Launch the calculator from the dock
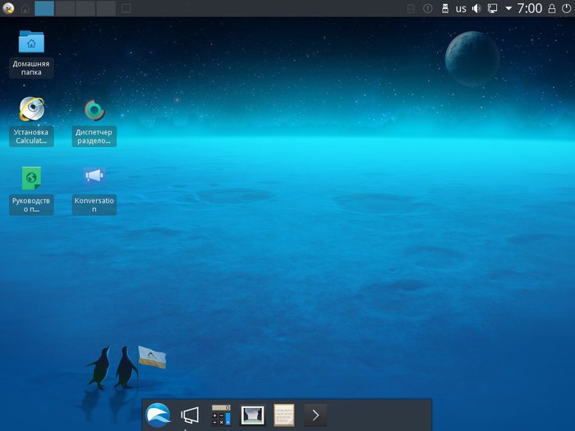 tap(221, 415)
